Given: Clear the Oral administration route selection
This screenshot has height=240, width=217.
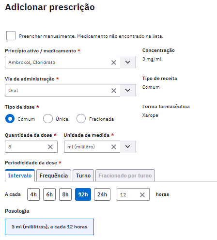Looking at the screenshot, I should (x=114, y=91).
